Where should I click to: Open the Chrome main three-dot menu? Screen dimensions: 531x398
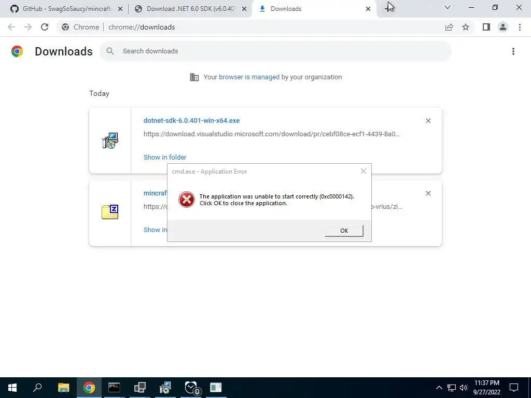pyautogui.click(x=520, y=27)
